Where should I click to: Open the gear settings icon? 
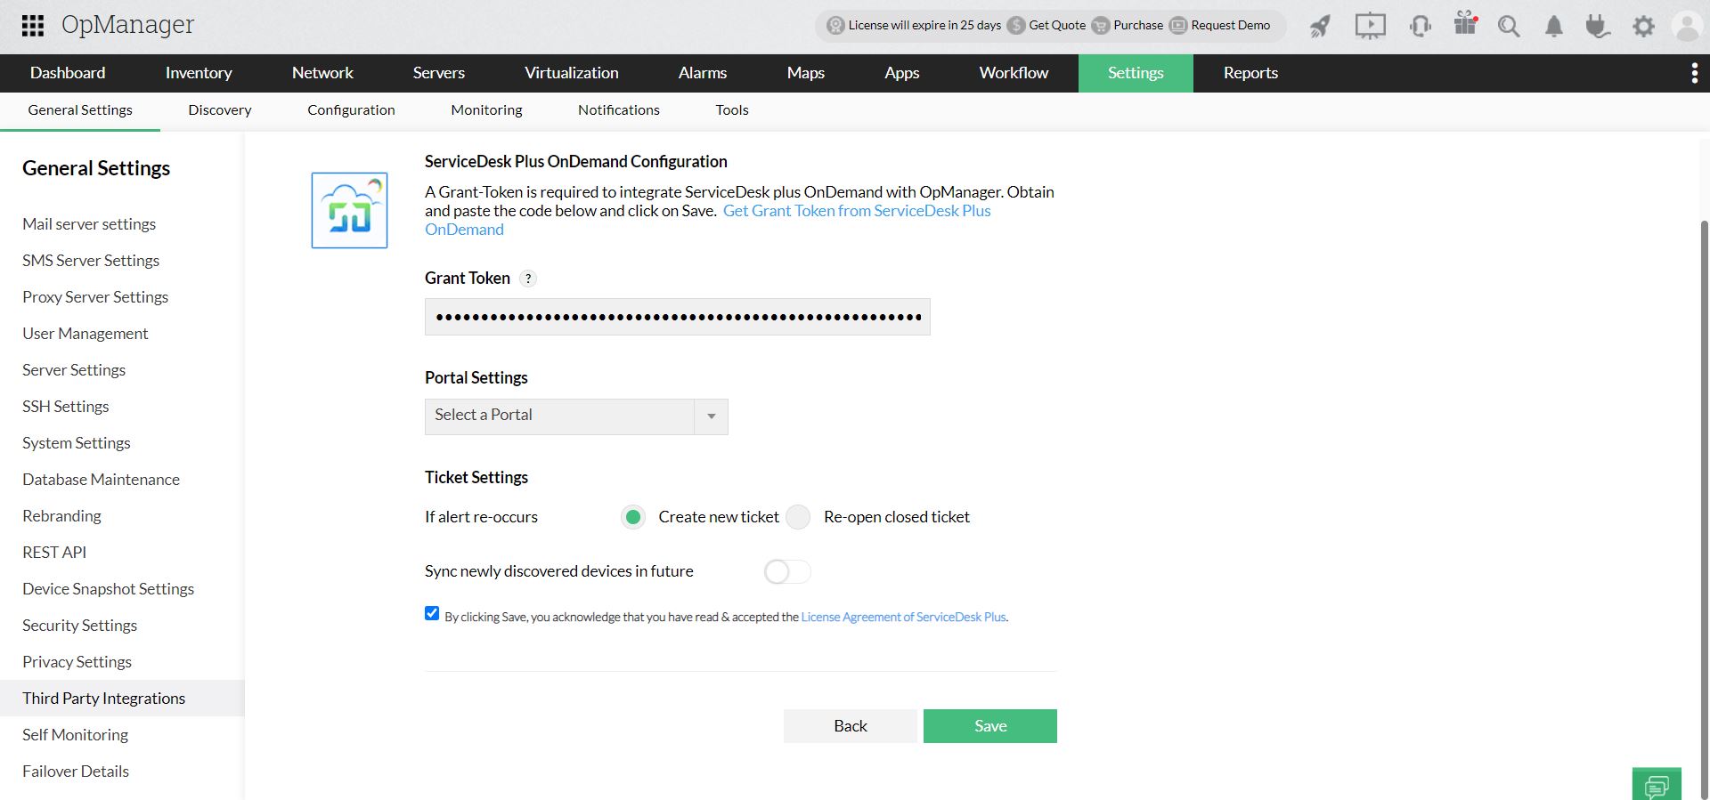click(x=1643, y=26)
